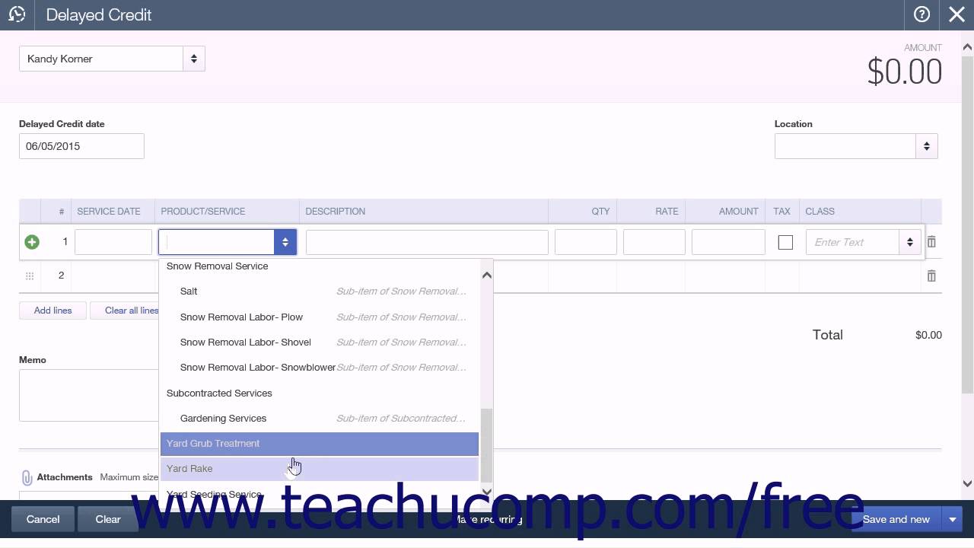Select Subcontracted Services parent item
Image resolution: width=974 pixels, height=548 pixels.
pos(319,393)
